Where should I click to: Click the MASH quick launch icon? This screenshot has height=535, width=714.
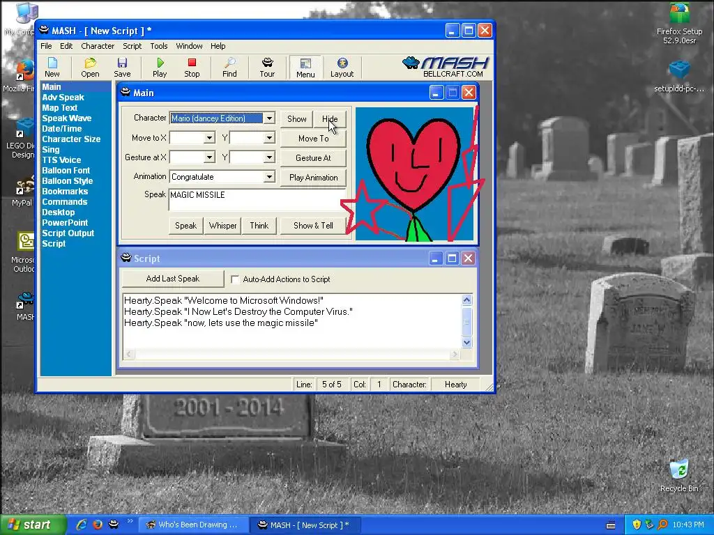[114, 525]
